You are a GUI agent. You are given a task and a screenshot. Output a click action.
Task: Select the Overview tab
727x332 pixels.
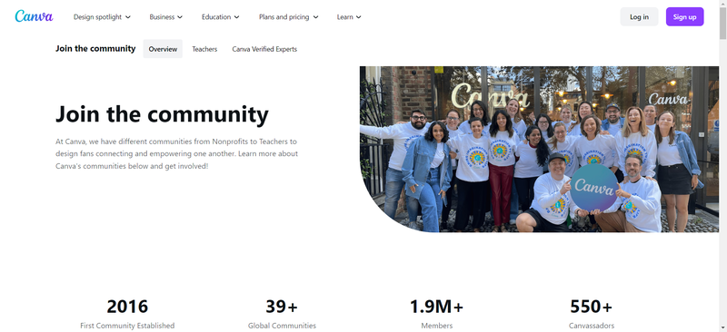(x=163, y=49)
